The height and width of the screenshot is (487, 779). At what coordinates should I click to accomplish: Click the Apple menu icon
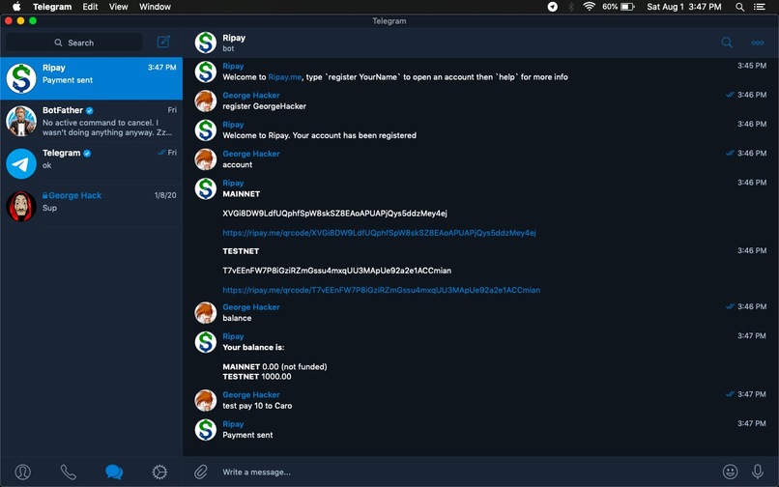click(16, 7)
